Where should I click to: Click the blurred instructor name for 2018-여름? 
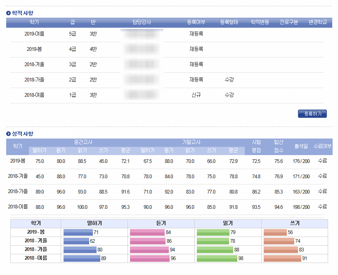coord(142,95)
